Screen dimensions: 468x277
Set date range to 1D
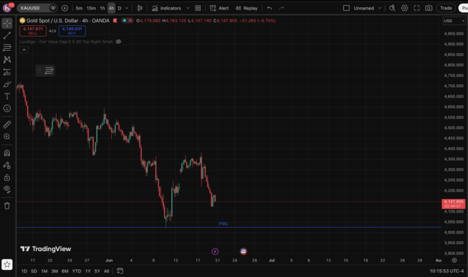[24, 271]
